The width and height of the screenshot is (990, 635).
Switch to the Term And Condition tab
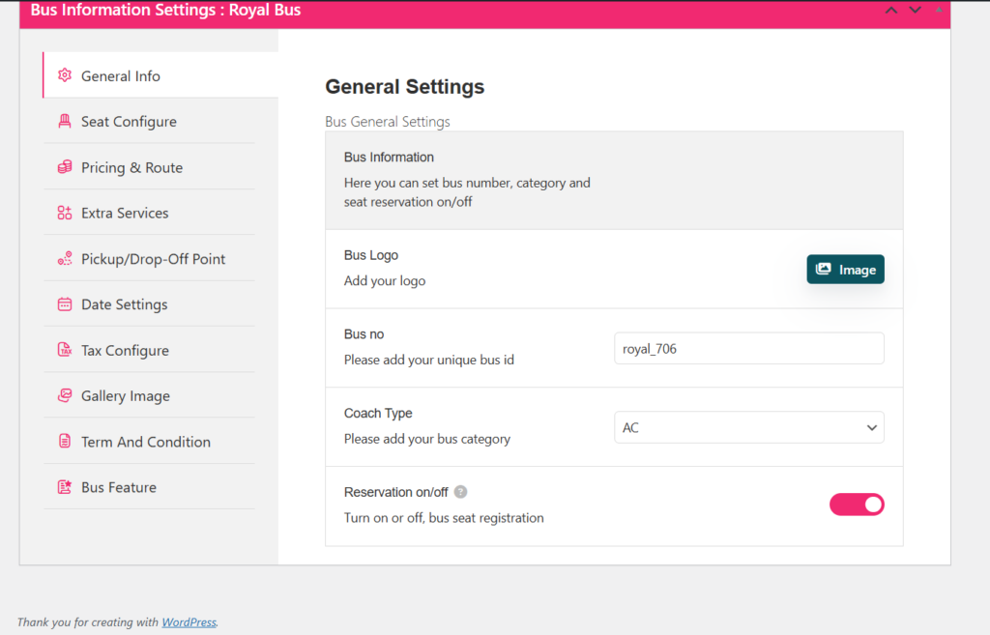[145, 441]
